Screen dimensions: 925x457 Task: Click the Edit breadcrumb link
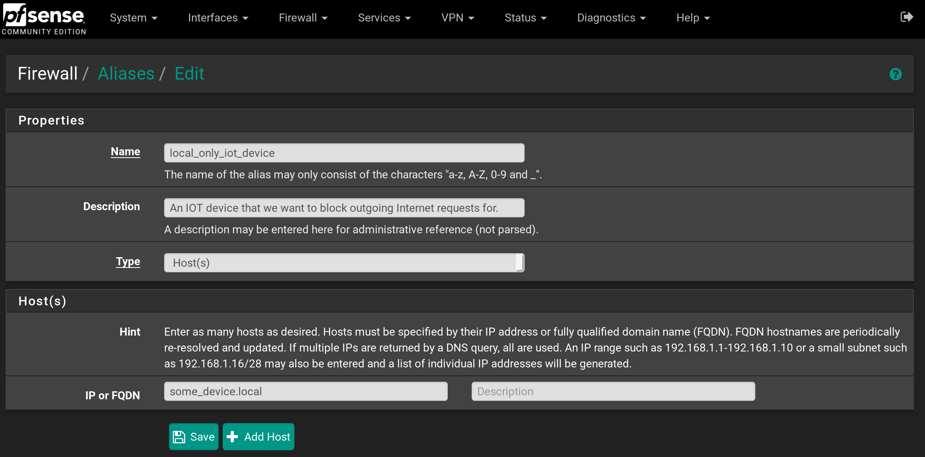[189, 74]
